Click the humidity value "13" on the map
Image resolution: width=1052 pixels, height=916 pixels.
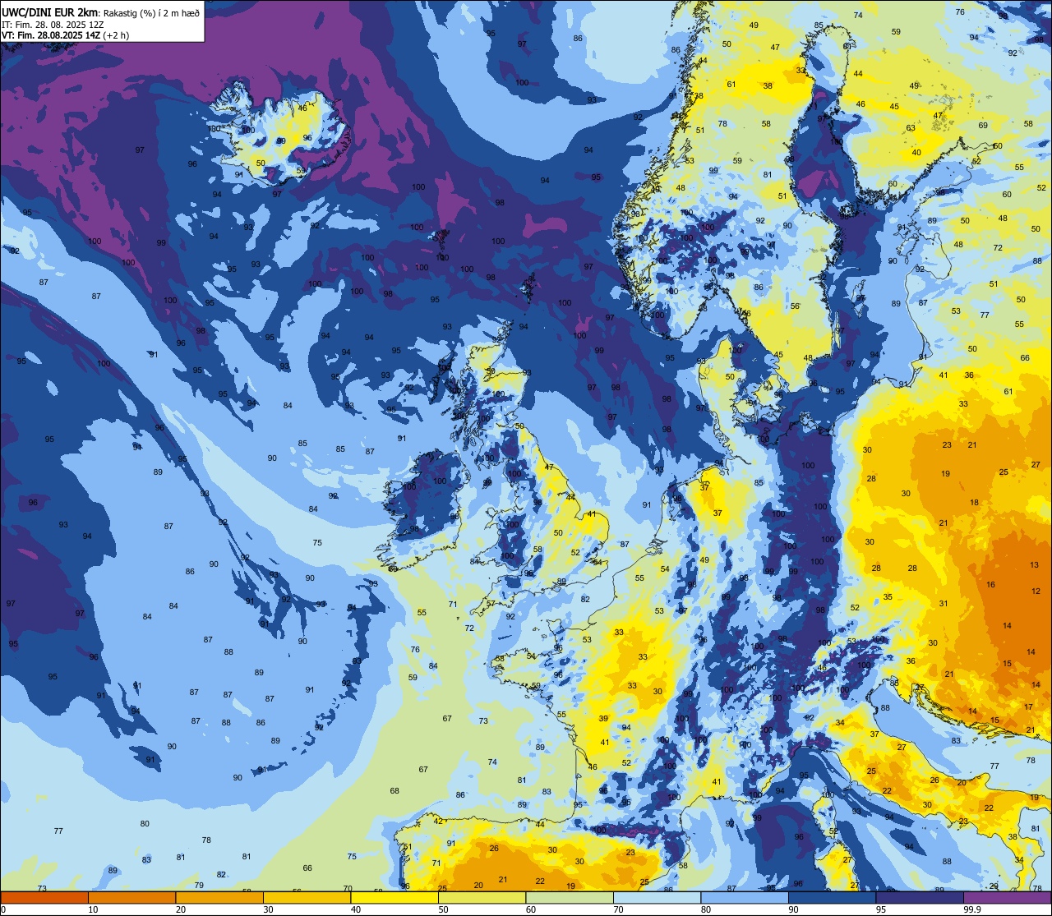(1035, 565)
